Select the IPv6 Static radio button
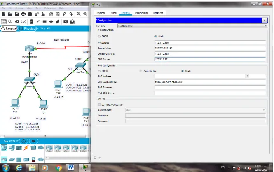The height and width of the screenshot is (172, 274). (x=183, y=71)
